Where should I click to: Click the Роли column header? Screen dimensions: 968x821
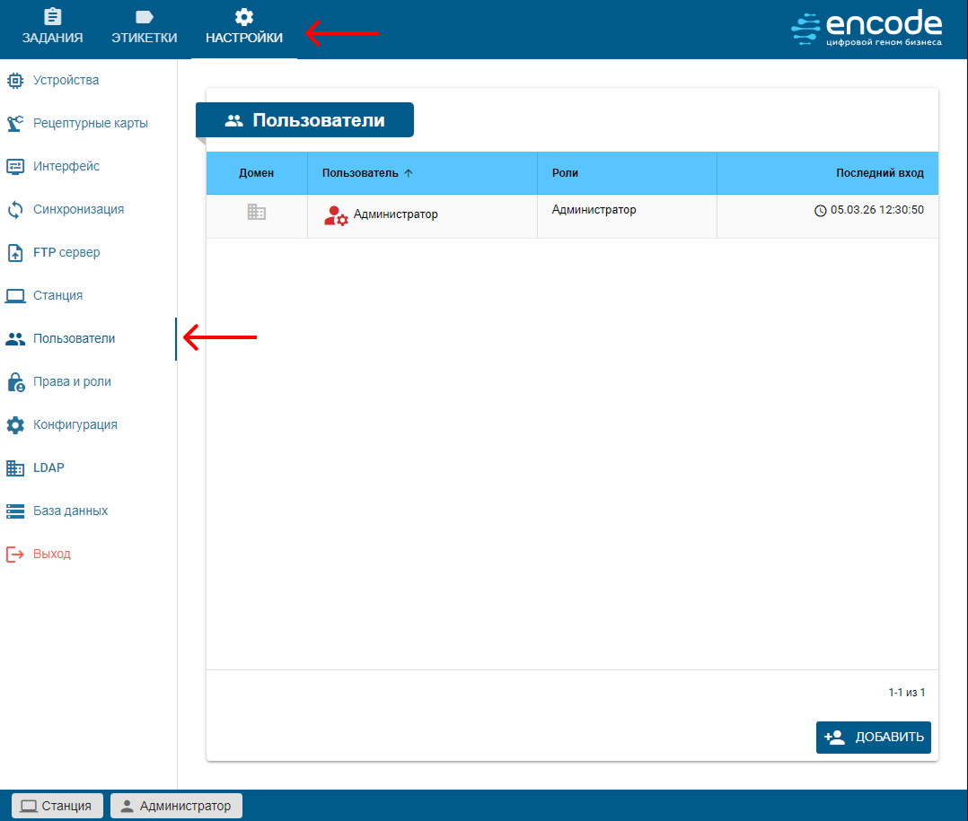(565, 173)
